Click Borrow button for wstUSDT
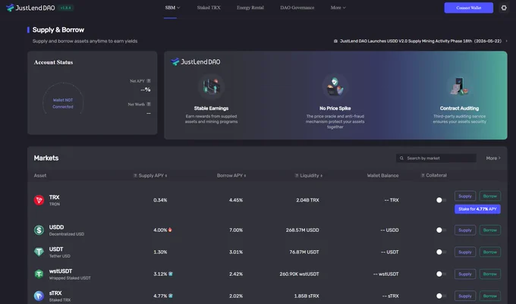Viewport: 516px width, 304px height. pyautogui.click(x=490, y=274)
